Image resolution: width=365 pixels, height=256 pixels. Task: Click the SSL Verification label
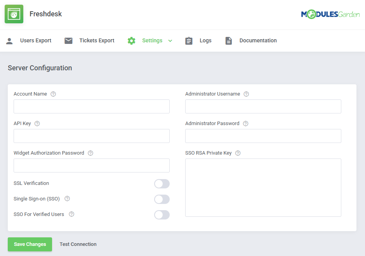(x=31, y=183)
